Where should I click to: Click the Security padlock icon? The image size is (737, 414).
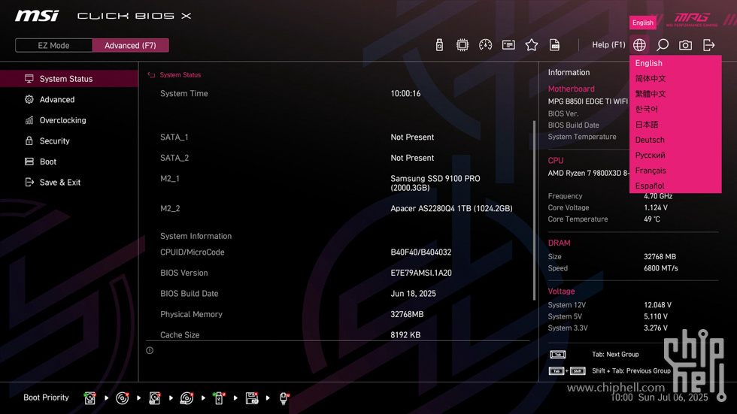(29, 141)
